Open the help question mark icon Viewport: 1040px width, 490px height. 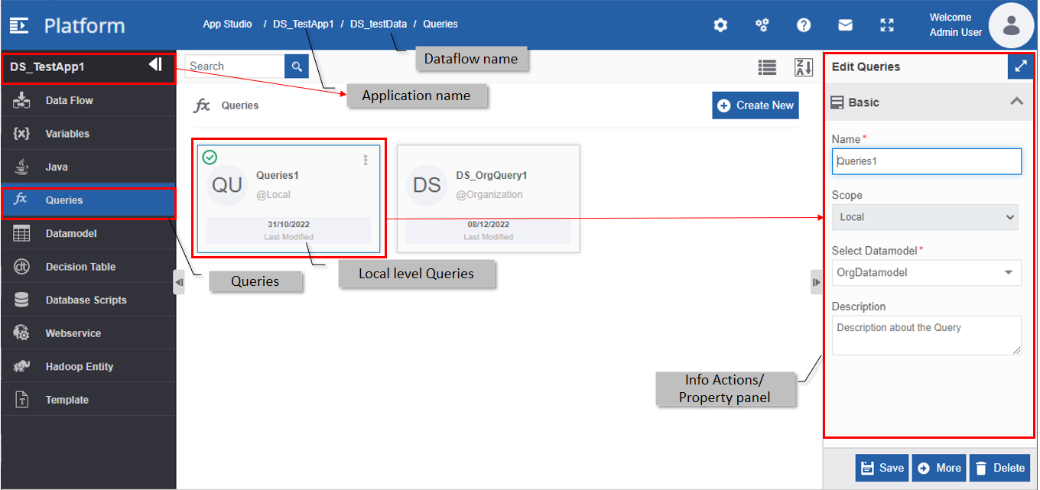(804, 25)
